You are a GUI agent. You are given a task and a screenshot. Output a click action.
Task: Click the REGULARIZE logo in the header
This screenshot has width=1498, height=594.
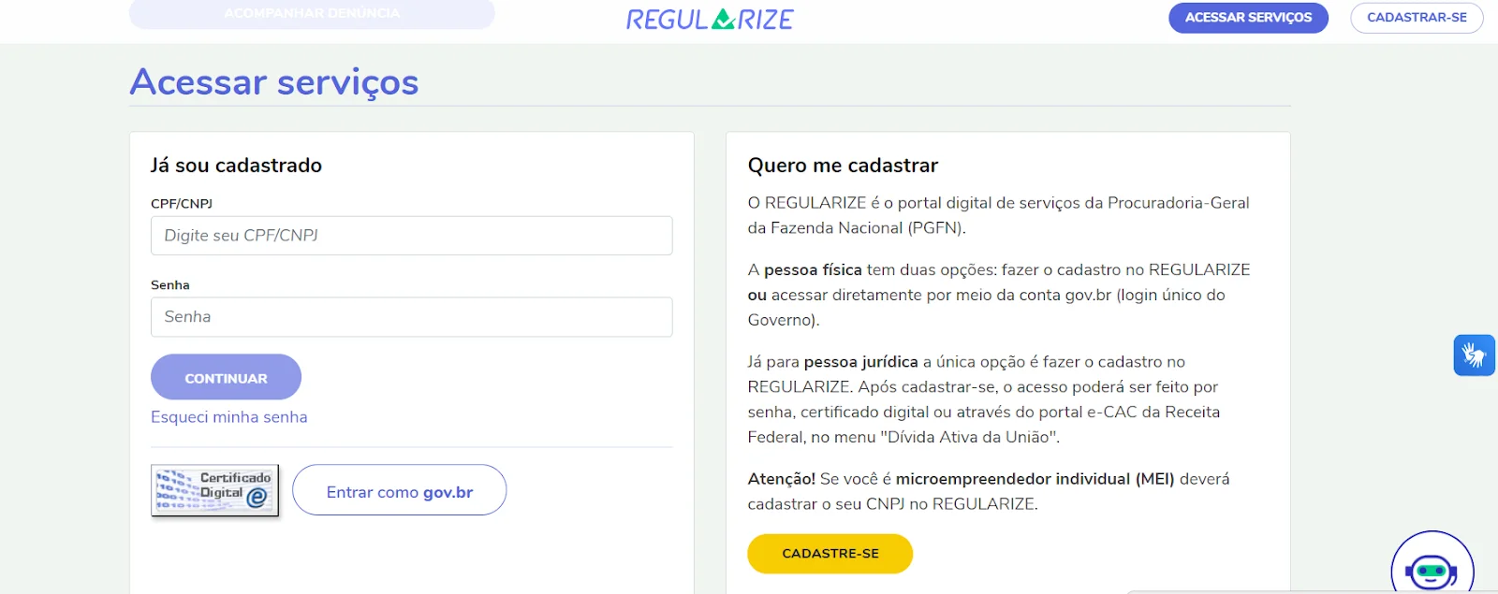pos(710,19)
